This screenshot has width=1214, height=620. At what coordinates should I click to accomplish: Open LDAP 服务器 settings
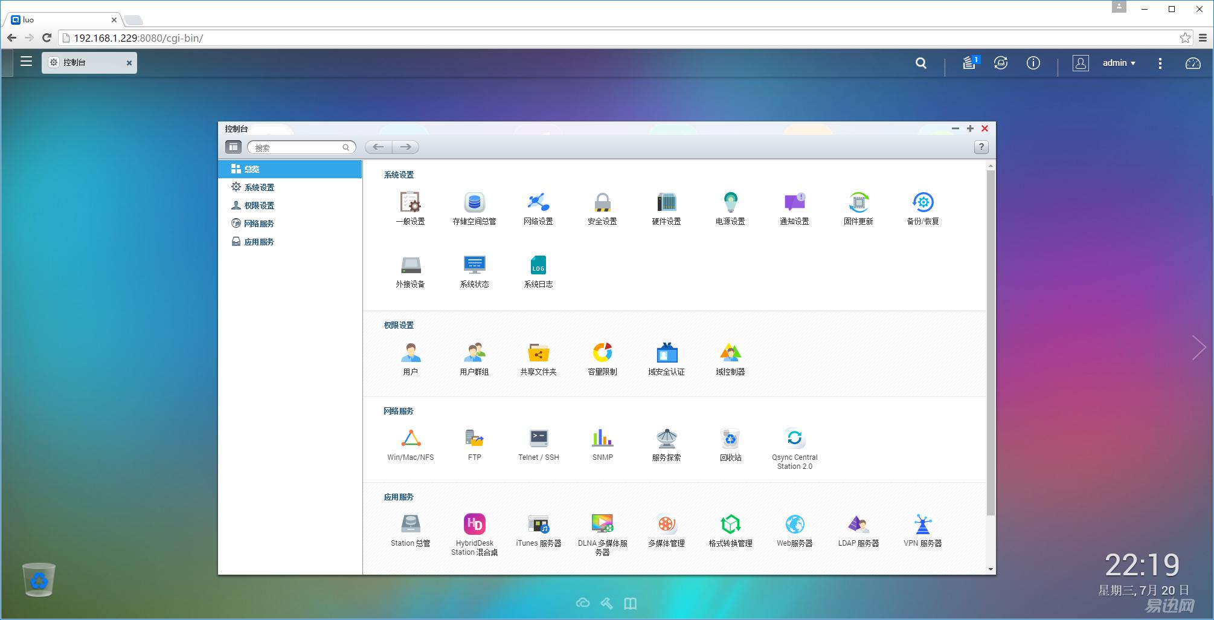click(859, 531)
